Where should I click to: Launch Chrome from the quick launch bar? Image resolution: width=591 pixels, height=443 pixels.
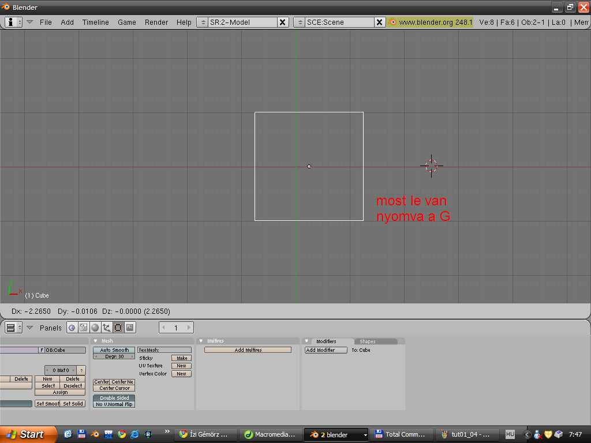(121, 434)
